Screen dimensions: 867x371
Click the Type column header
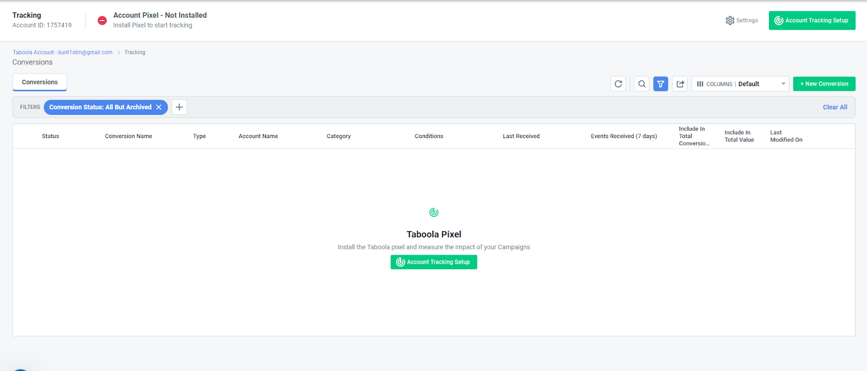pyautogui.click(x=199, y=136)
